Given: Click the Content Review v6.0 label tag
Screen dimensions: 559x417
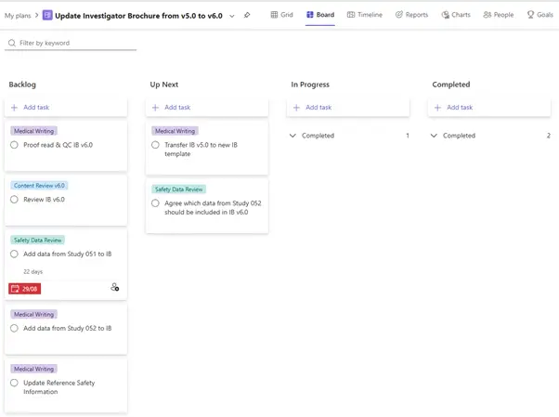Looking at the screenshot, I should click(39, 186).
